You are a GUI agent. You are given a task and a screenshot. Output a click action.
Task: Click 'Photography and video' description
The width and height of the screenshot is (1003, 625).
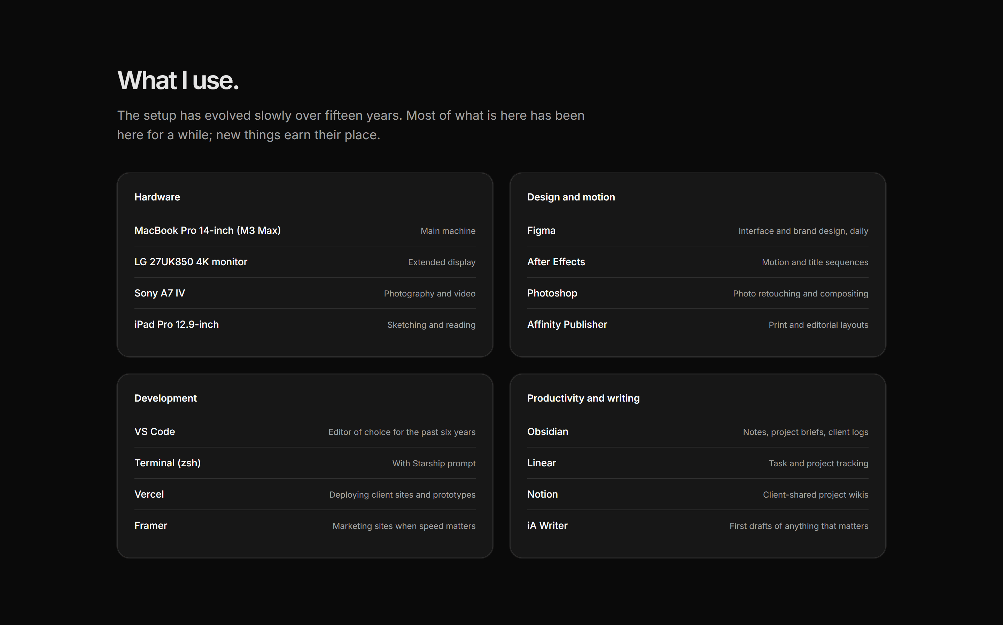point(430,294)
